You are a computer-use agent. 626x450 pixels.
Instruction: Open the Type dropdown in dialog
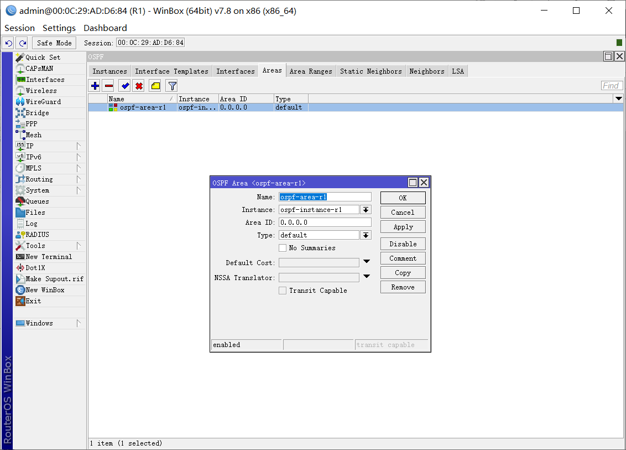click(x=366, y=235)
